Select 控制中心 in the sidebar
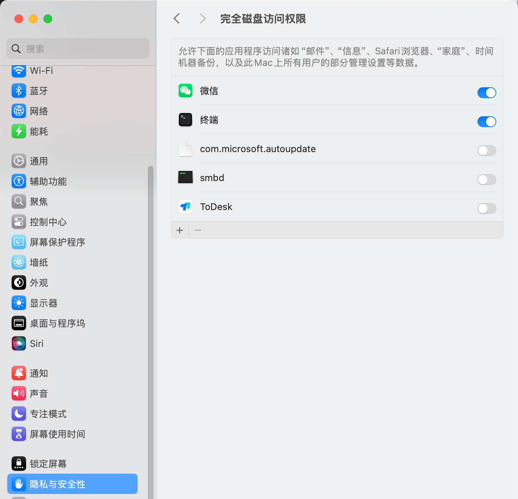Viewport: 518px width, 499px height. tap(48, 222)
